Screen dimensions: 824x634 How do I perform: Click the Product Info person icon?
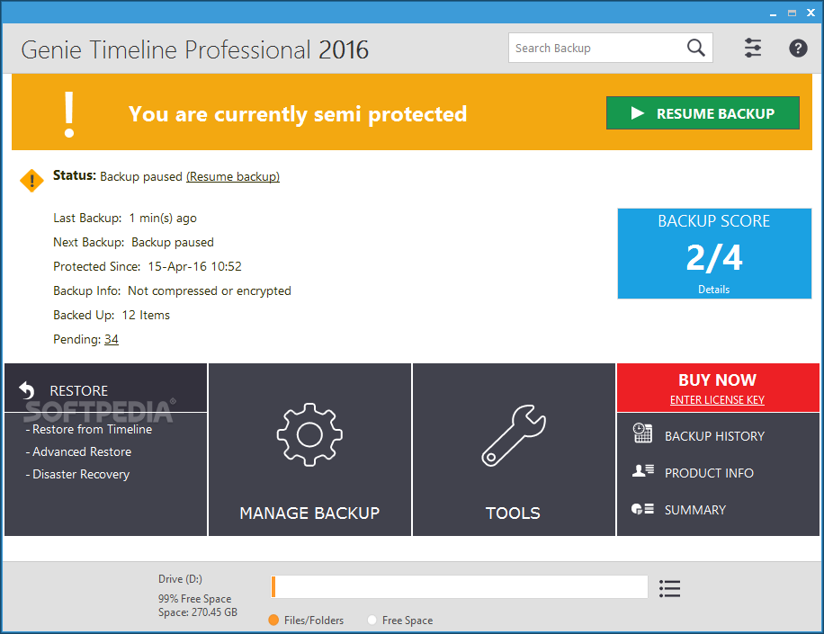(642, 470)
